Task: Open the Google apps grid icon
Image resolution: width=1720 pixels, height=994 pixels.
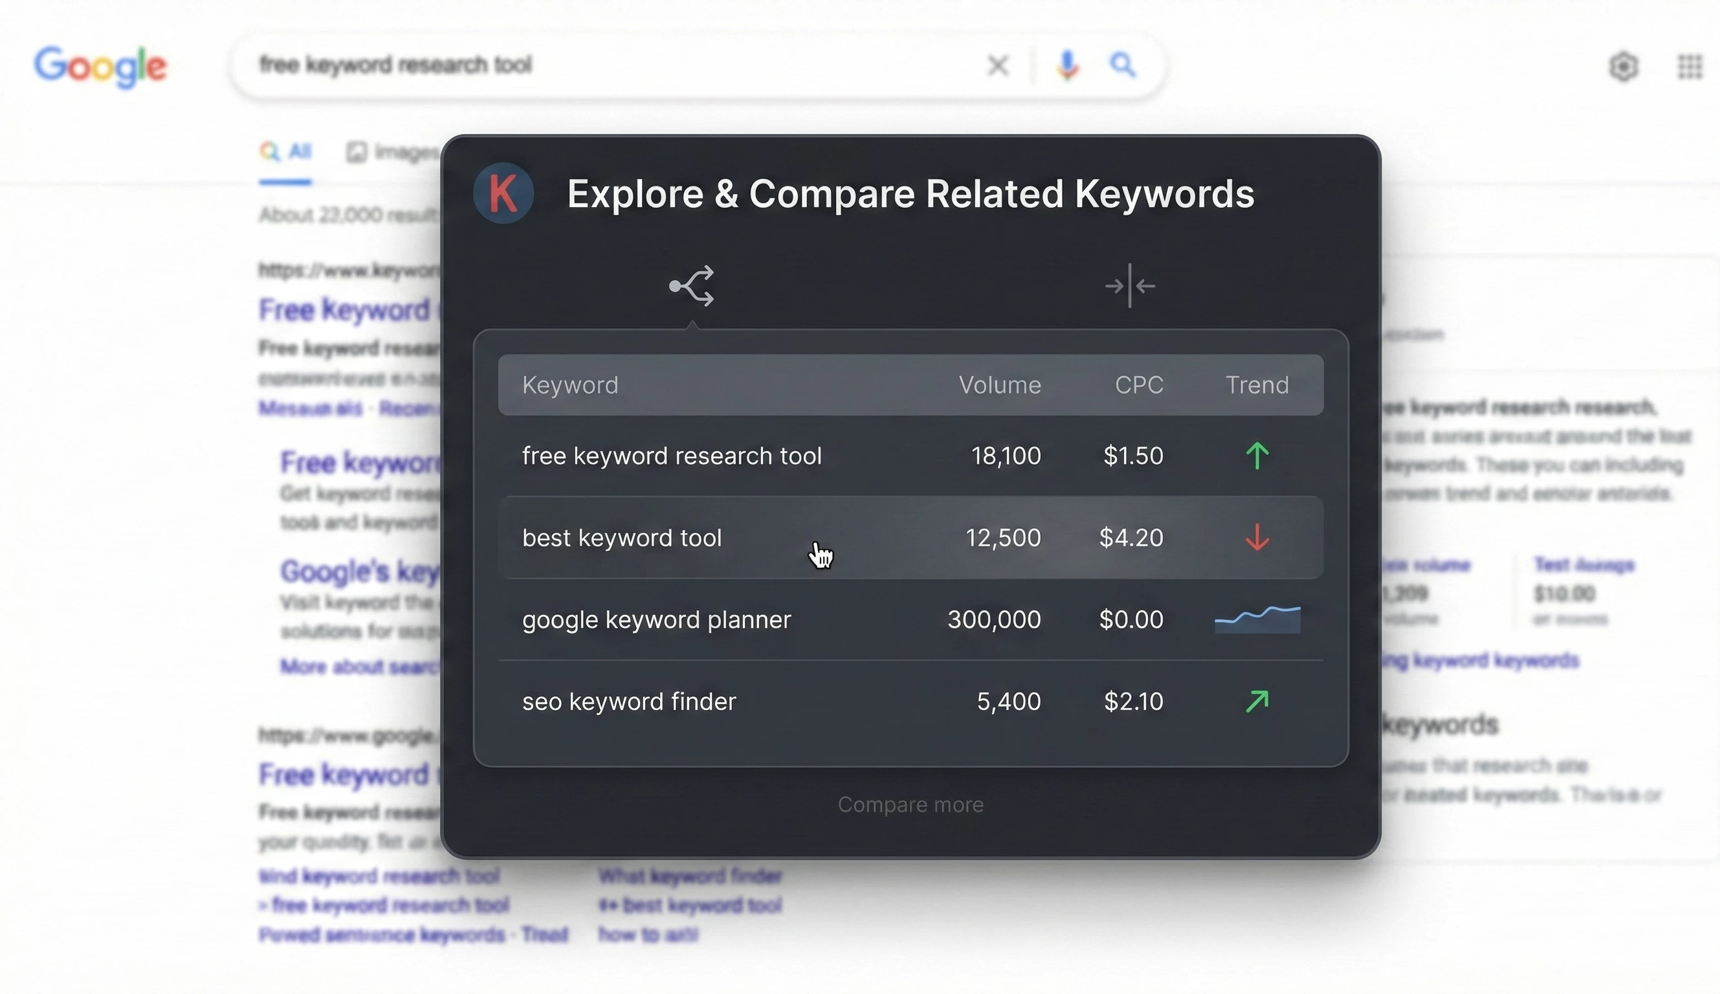Action: (1691, 66)
